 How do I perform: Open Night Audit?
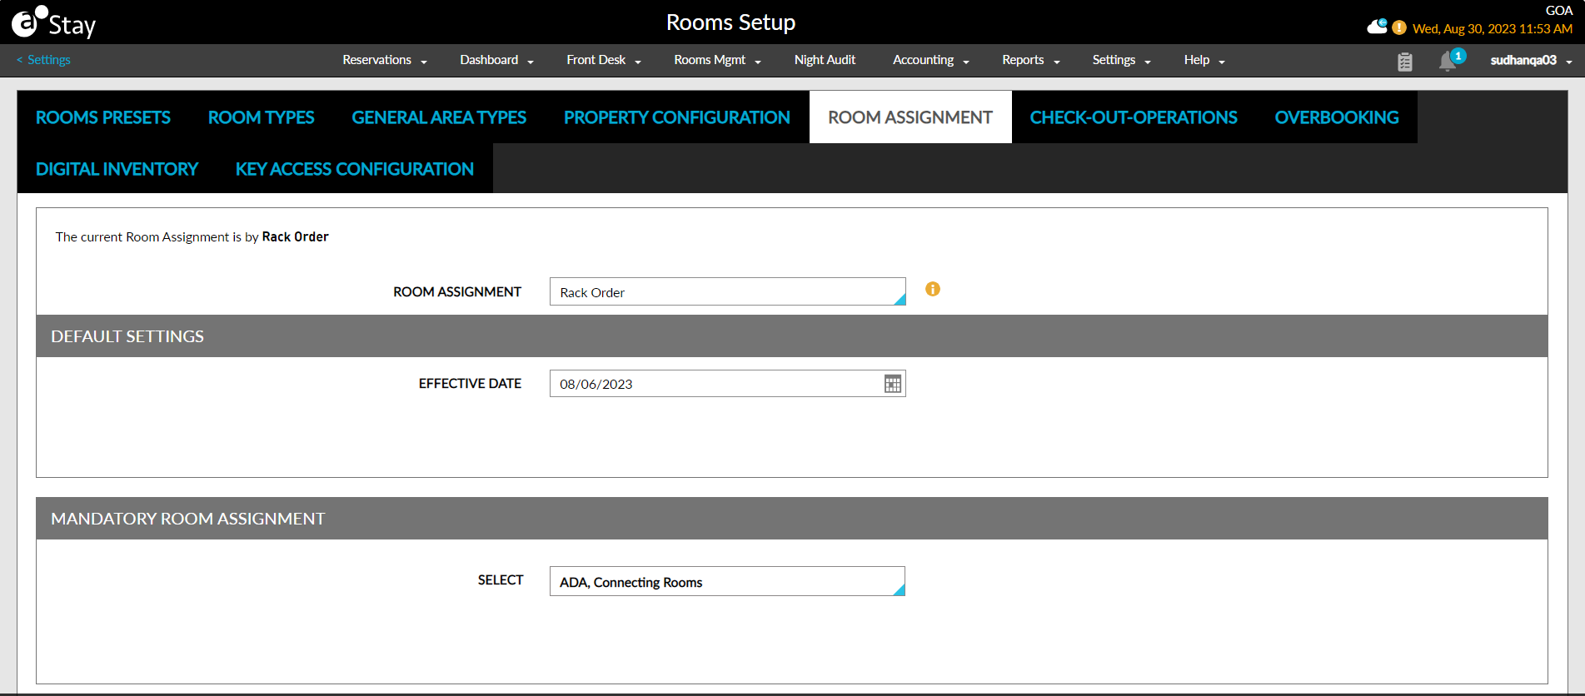825,60
